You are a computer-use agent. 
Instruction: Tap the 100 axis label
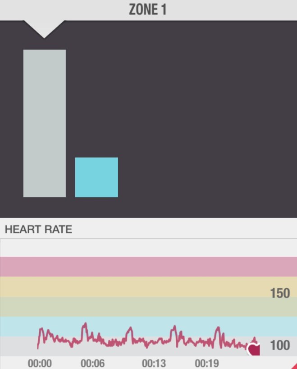(280, 346)
